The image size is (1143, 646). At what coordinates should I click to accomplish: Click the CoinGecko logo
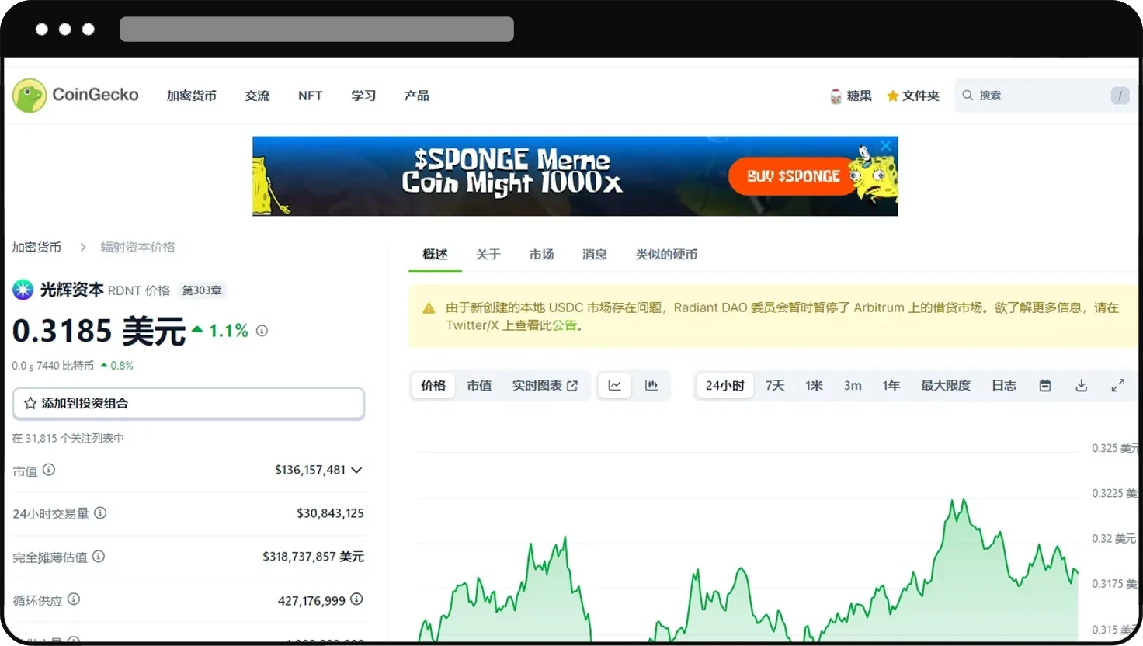point(75,95)
